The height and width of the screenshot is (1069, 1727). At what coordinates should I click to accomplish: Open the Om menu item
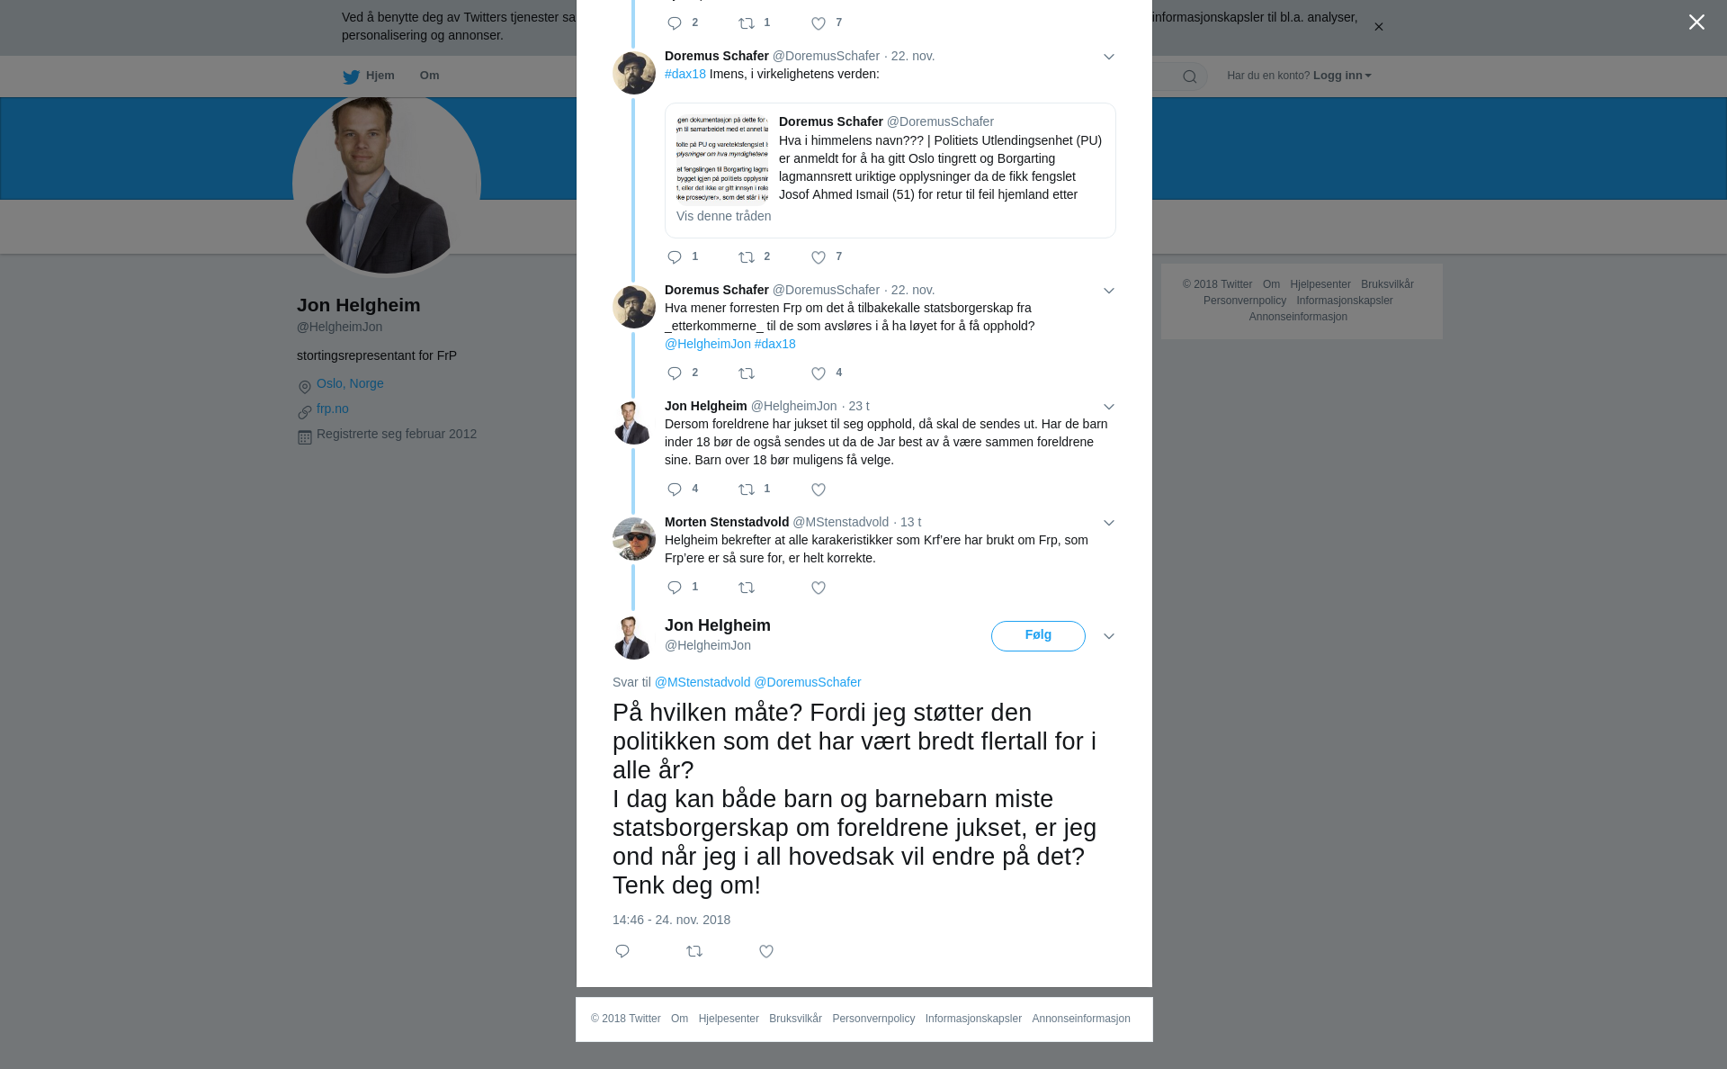tap(430, 76)
